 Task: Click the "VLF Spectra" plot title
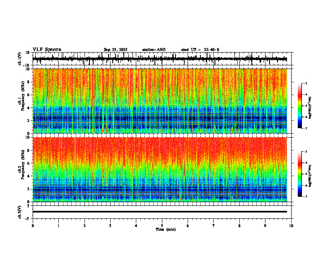tap(47, 50)
